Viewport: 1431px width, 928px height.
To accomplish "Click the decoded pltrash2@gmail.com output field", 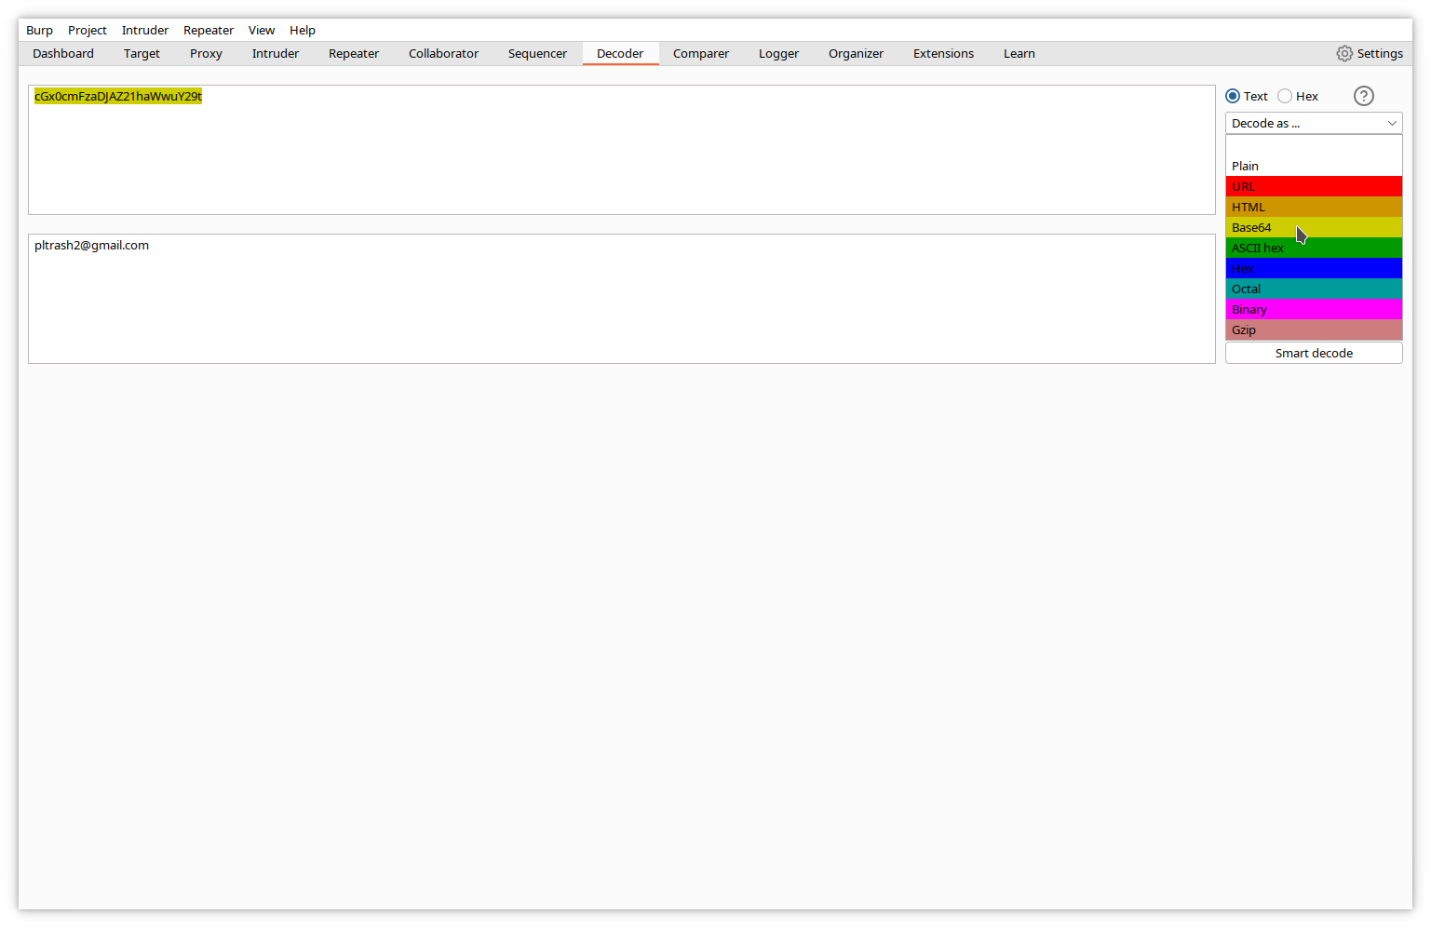I will 622,299.
